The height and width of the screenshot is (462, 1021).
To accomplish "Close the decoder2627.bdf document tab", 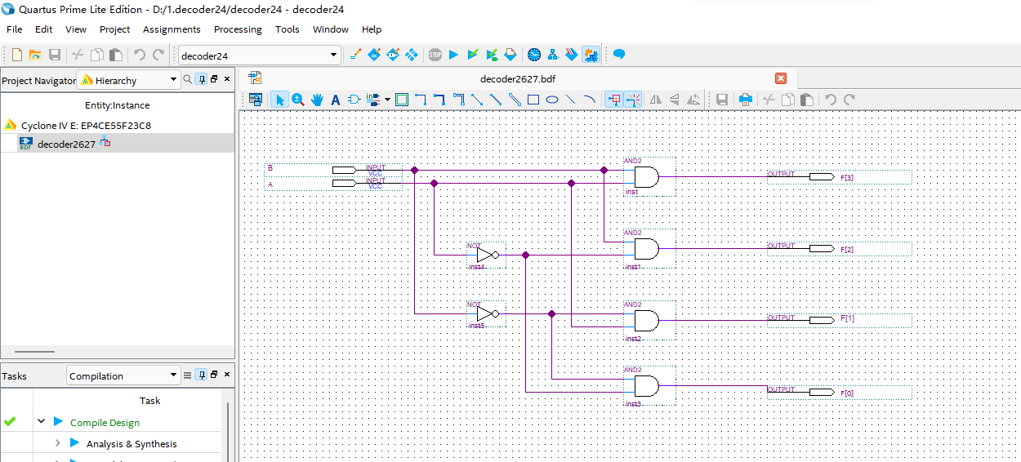I will 781,78.
